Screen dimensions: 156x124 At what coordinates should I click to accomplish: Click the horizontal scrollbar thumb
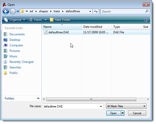(91, 99)
